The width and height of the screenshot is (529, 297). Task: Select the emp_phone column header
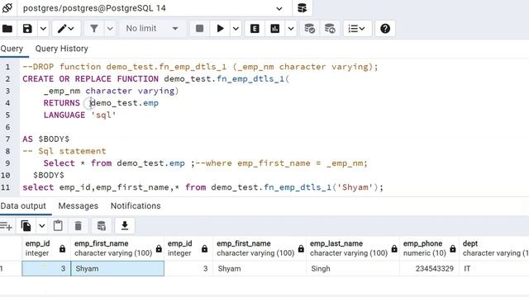tap(429, 248)
